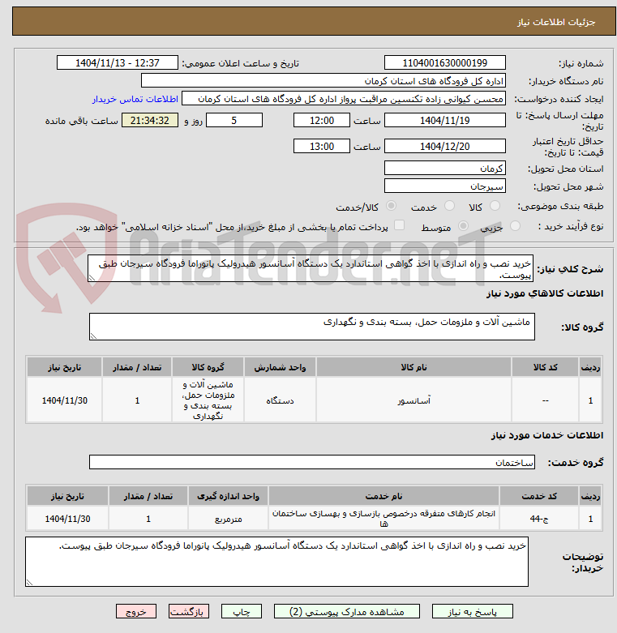Image resolution: width=617 pixels, height=633 pixels.
Task: Click the ایجاد کننده درخواست field
Action: (x=344, y=99)
